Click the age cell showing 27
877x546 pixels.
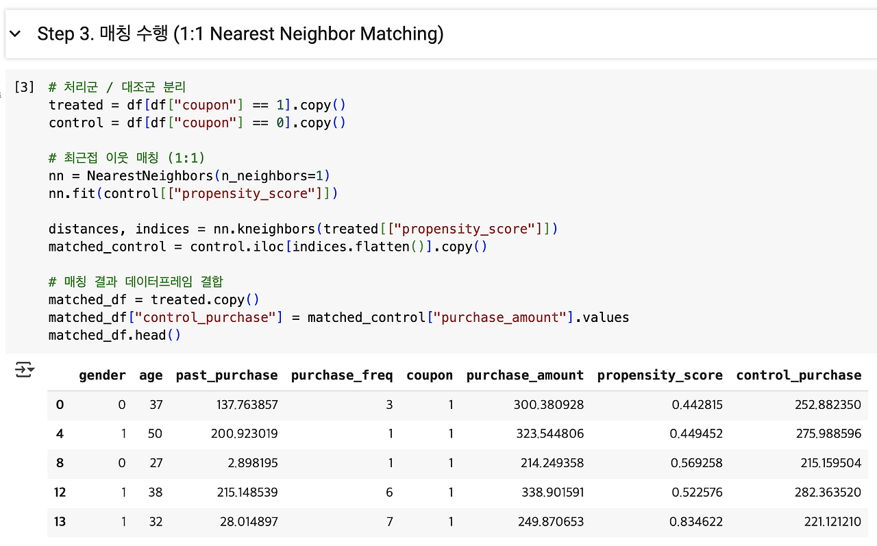click(x=156, y=463)
